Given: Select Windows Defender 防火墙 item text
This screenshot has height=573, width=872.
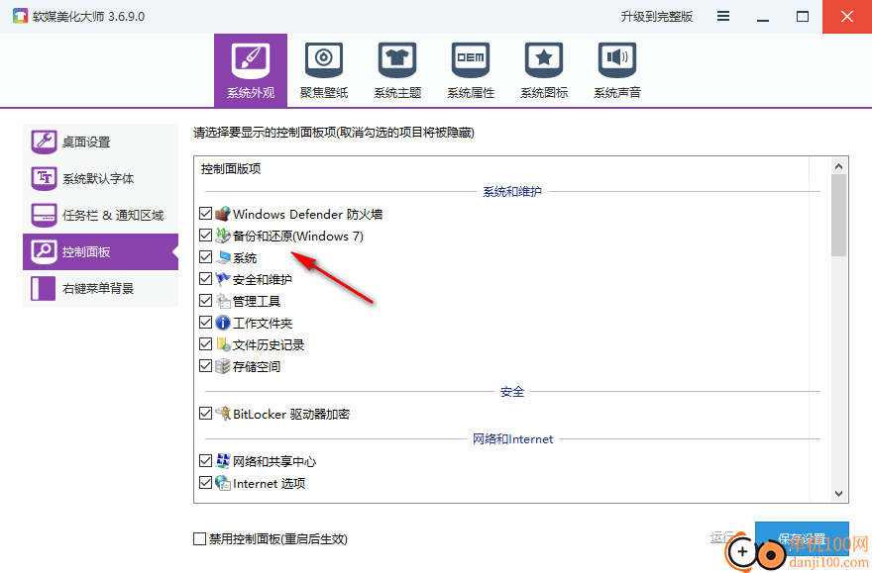Looking at the screenshot, I should point(307,215).
